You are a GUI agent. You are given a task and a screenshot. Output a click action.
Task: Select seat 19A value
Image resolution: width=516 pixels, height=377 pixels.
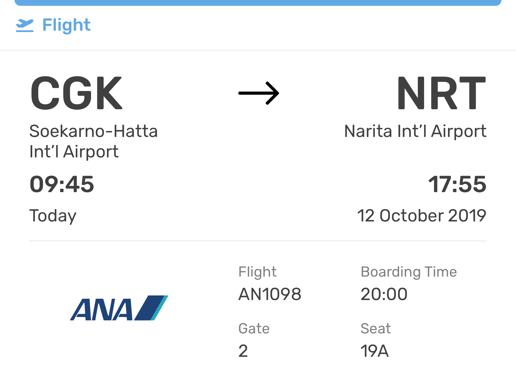click(374, 351)
